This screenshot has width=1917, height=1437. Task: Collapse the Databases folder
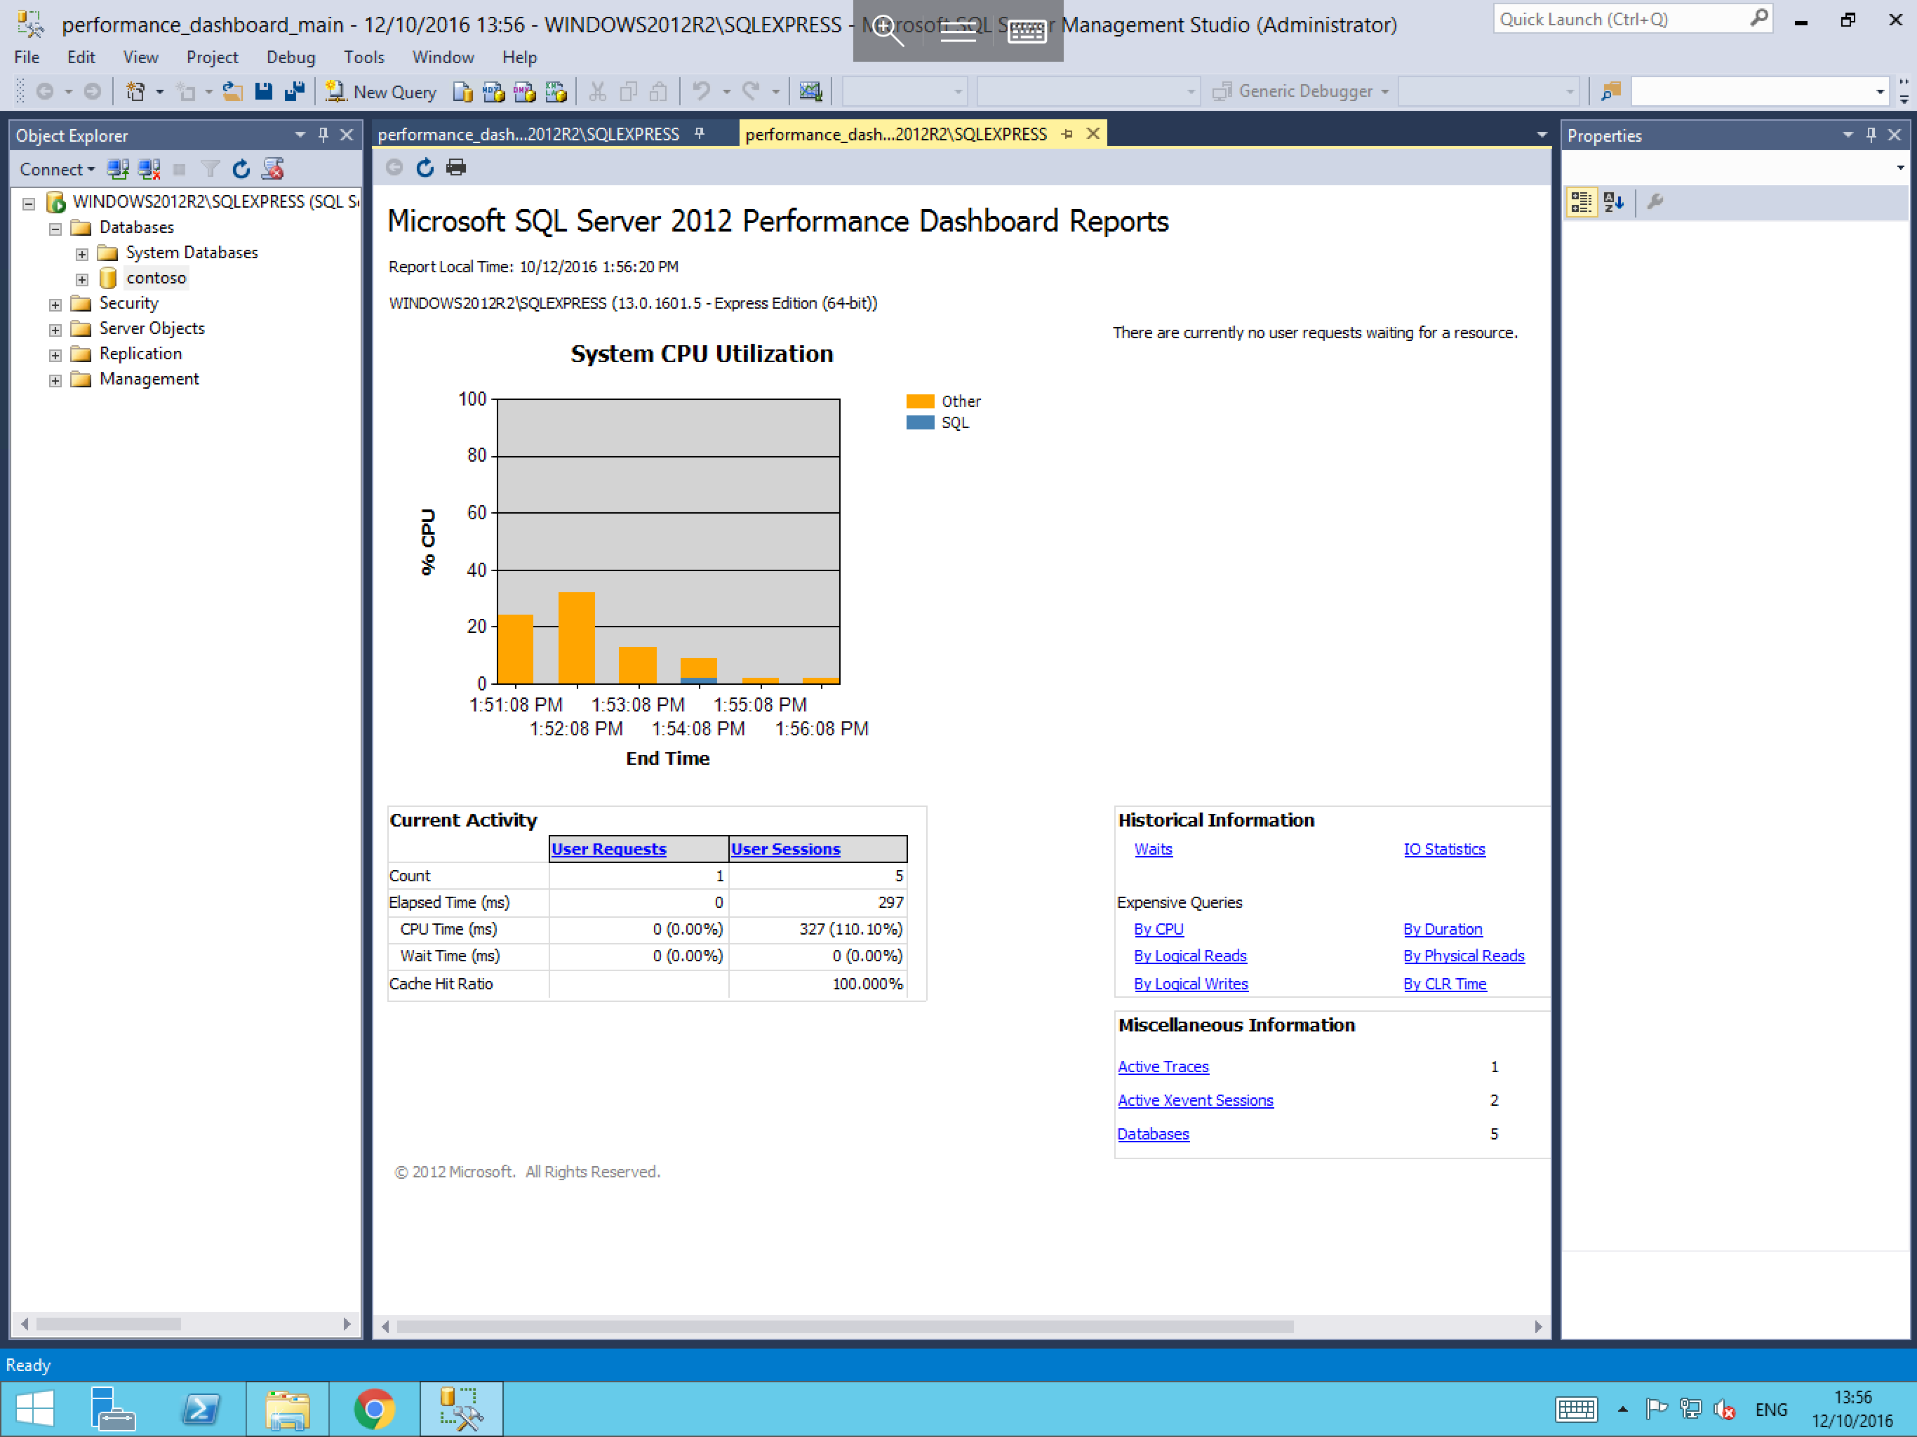pos(55,229)
